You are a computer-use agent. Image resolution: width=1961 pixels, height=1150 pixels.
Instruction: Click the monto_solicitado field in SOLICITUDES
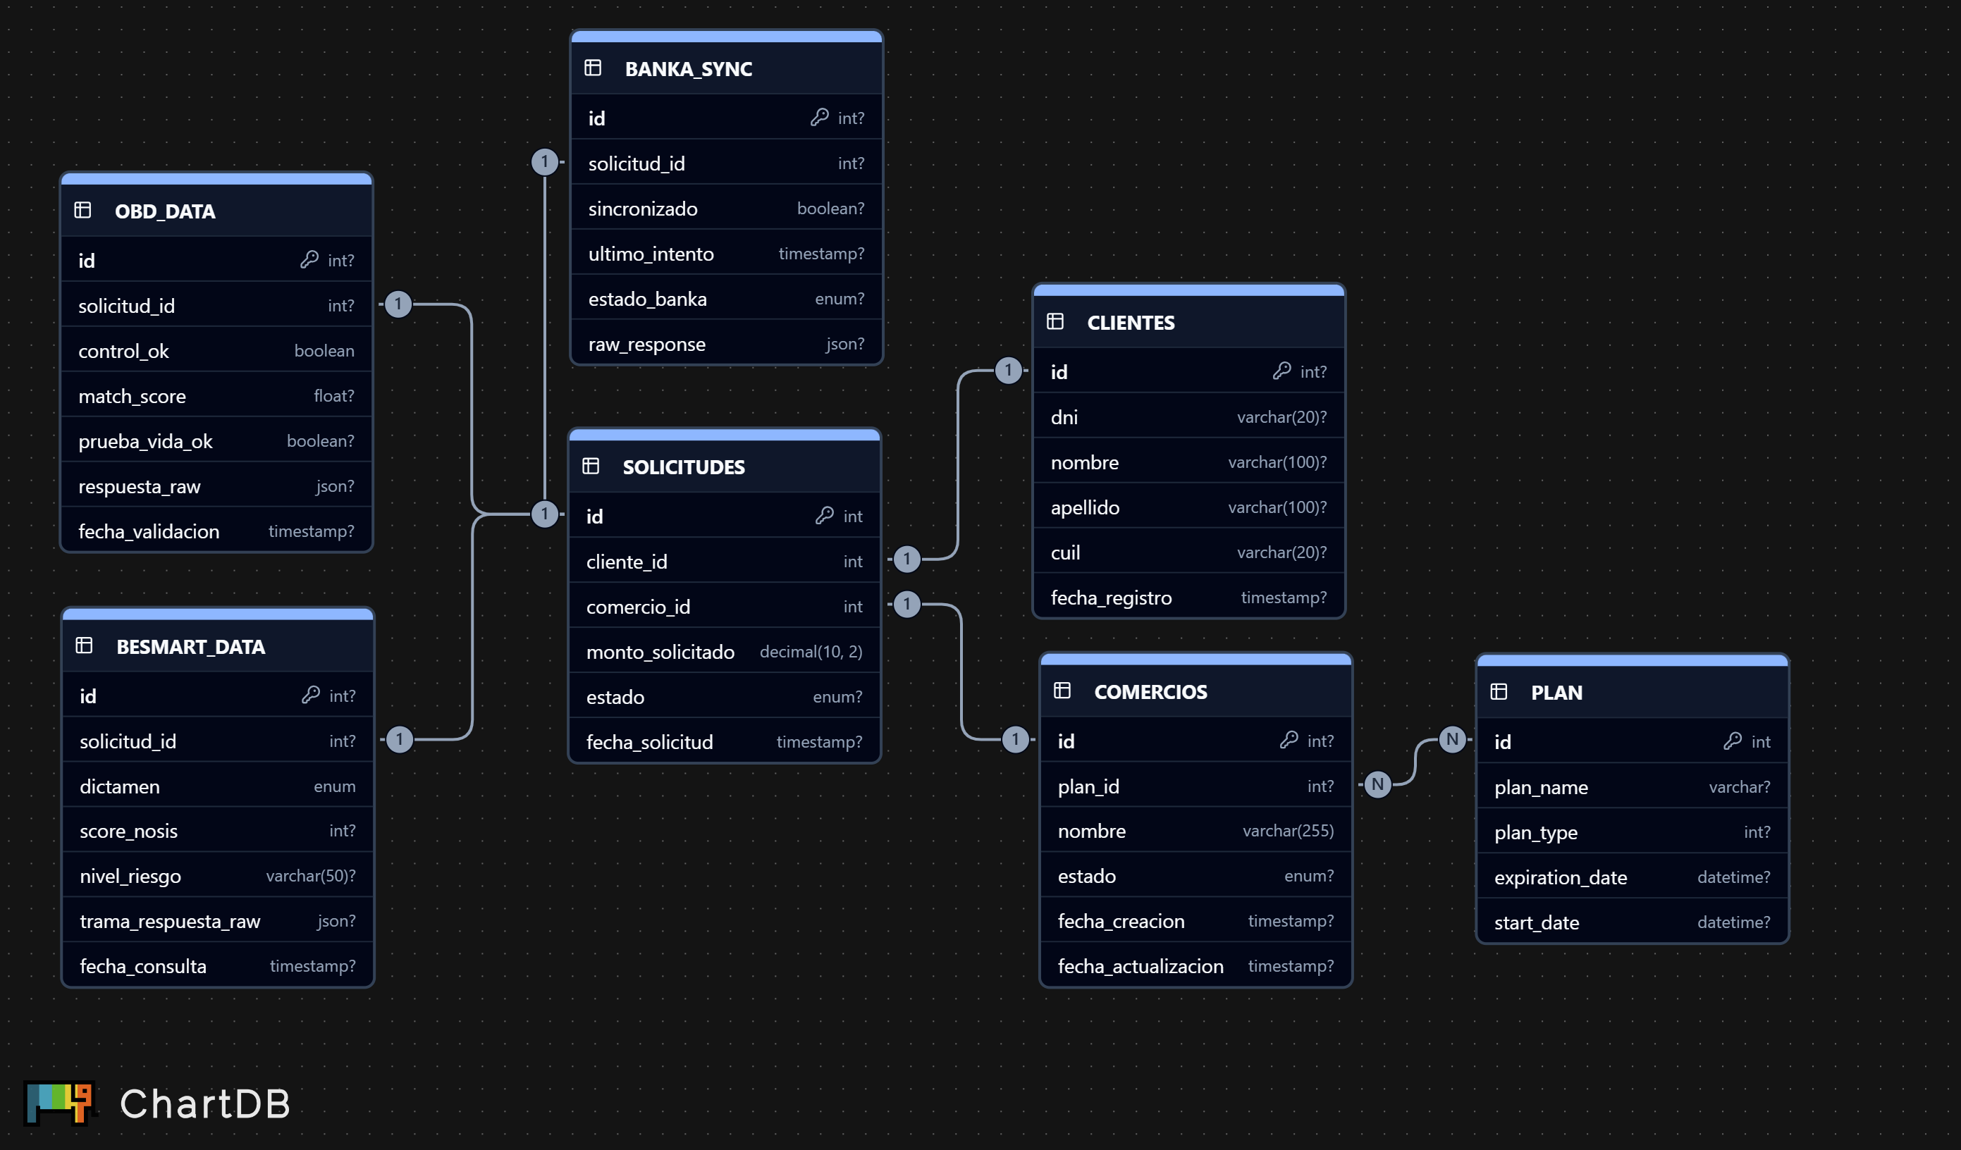coord(660,652)
